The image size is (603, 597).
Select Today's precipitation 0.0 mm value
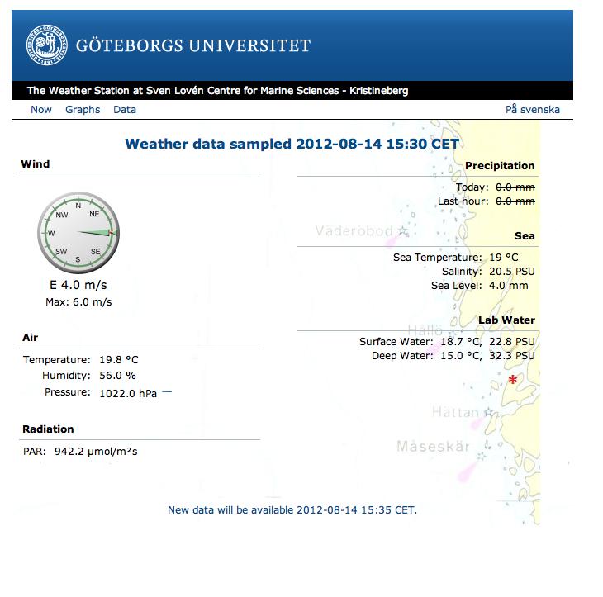515,187
